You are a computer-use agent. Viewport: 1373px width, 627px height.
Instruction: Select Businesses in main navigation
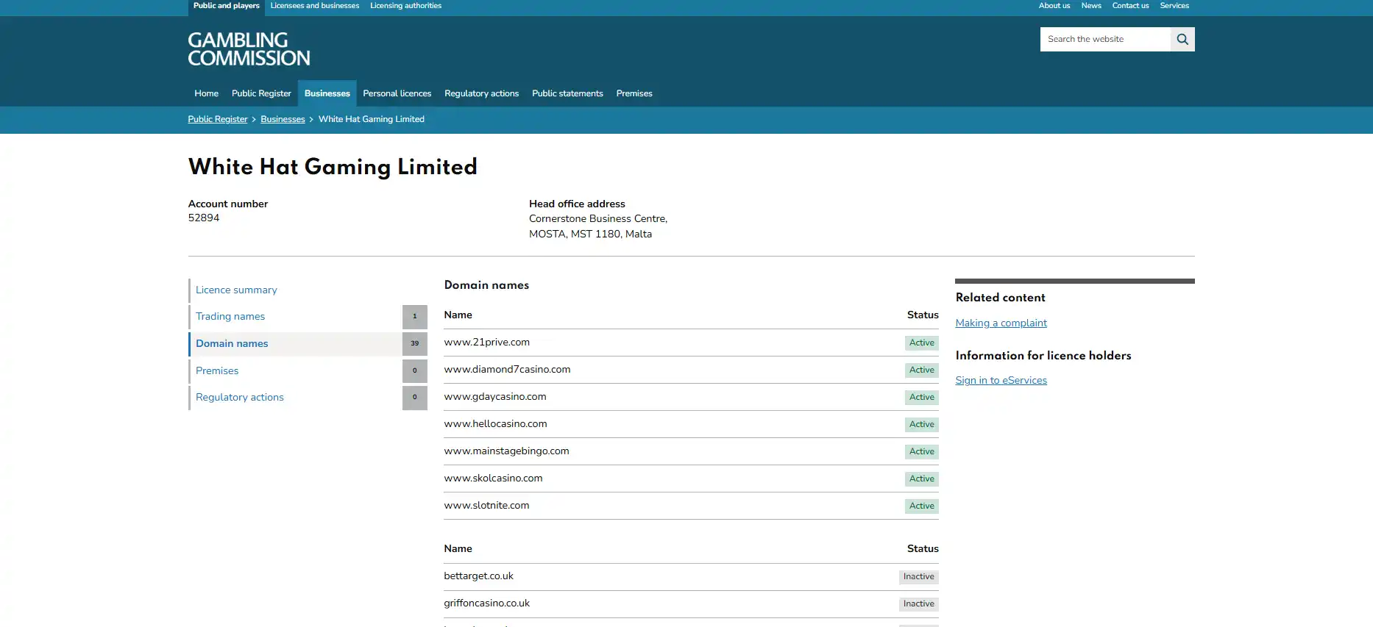(x=327, y=93)
